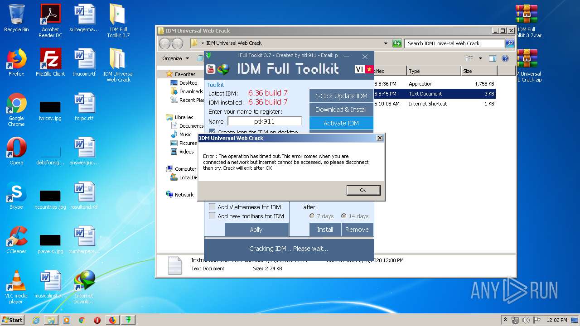Open the address bar history dropdown

click(x=386, y=43)
